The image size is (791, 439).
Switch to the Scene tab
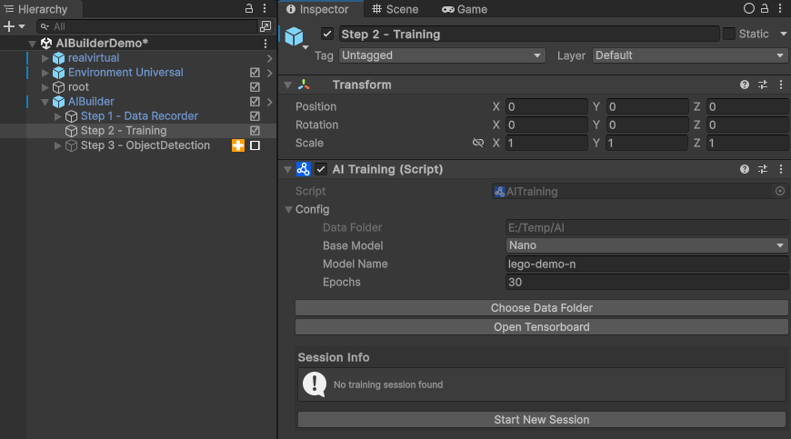coord(395,9)
